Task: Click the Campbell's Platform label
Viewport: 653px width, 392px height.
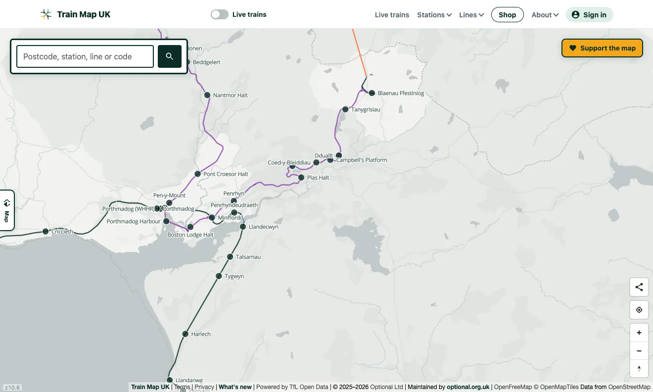Action: pos(362,160)
